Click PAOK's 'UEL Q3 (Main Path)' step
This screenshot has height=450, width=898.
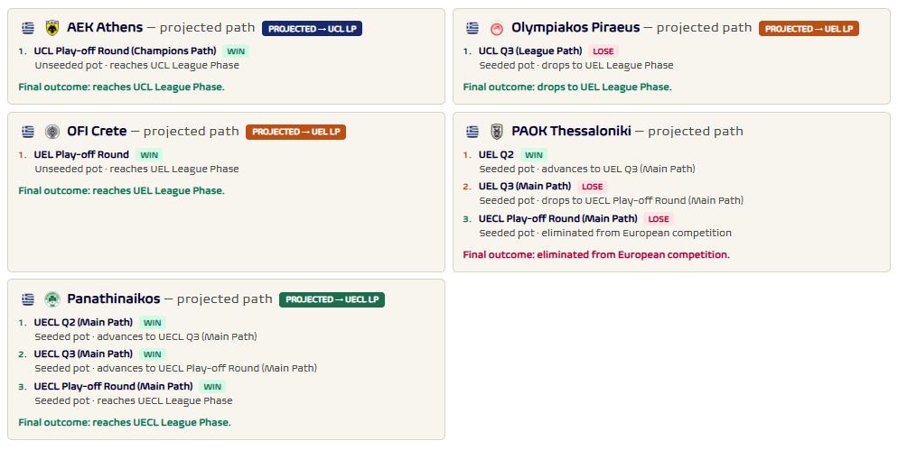[525, 186]
